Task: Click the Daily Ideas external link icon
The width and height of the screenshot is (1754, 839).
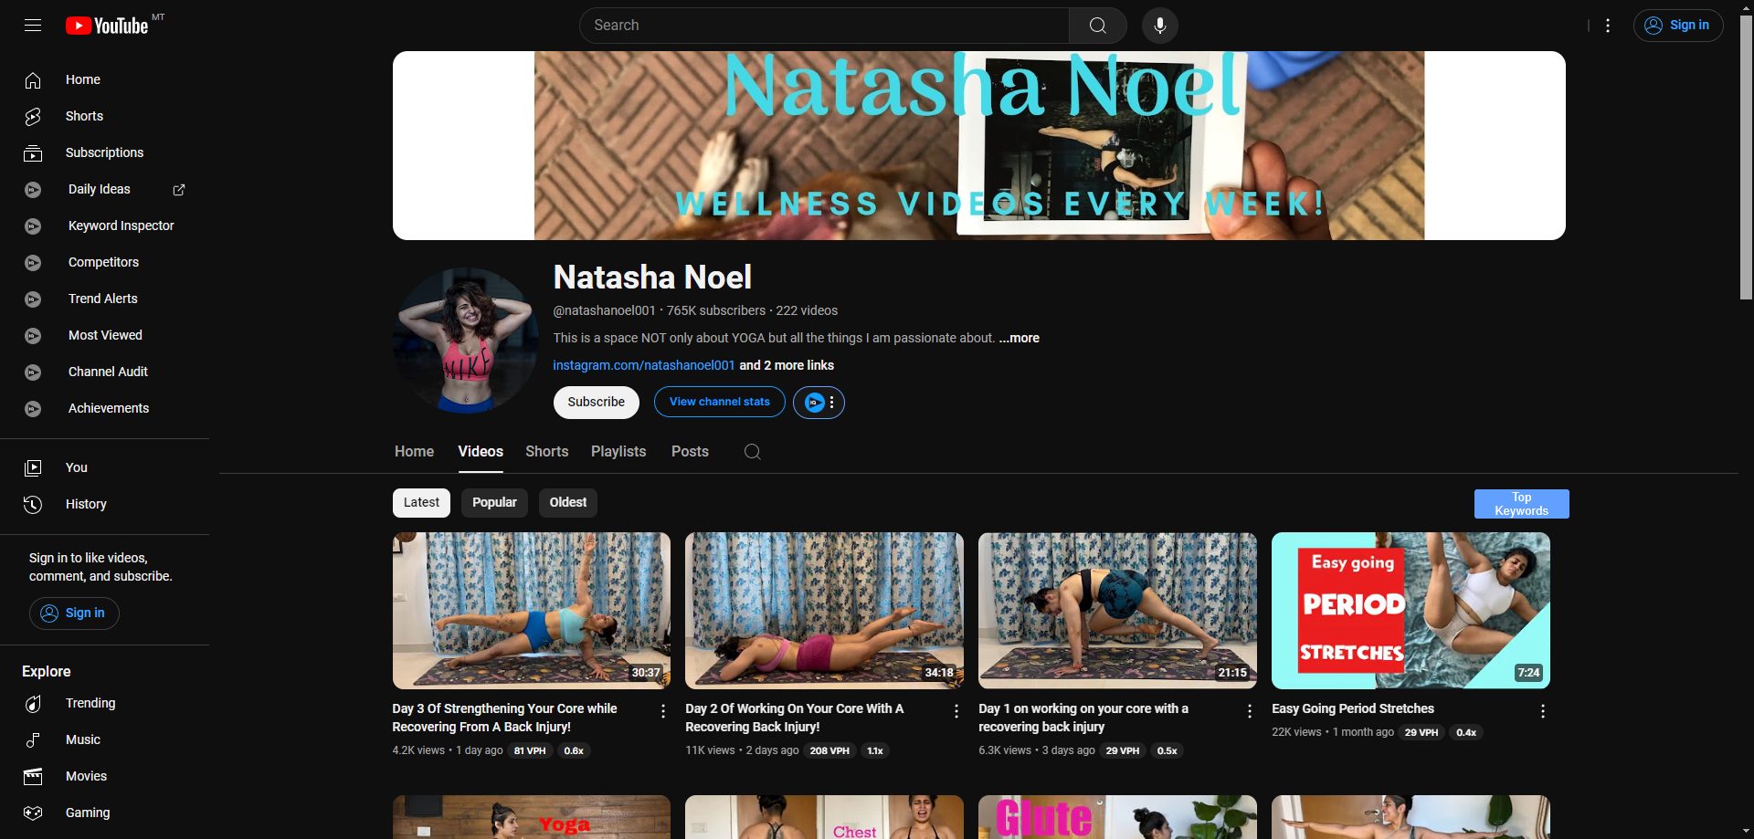Action: coord(179,190)
